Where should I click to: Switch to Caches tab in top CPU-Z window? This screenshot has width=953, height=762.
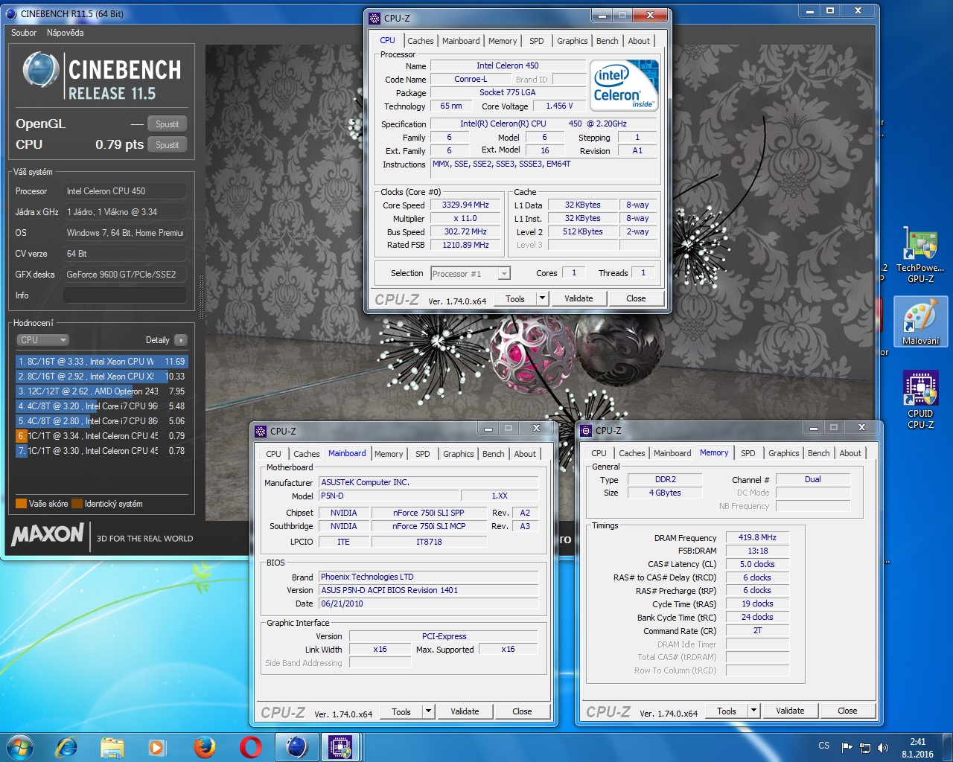tap(420, 41)
